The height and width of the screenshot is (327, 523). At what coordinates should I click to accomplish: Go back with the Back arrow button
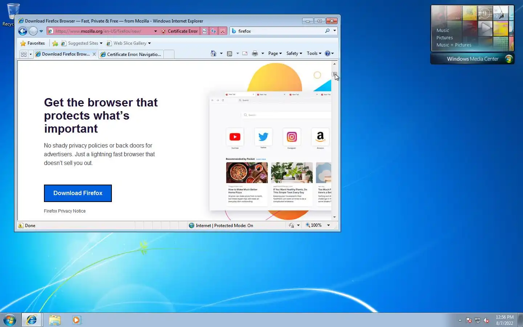click(23, 31)
